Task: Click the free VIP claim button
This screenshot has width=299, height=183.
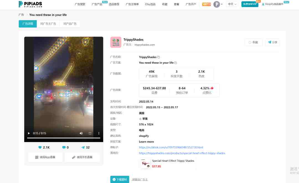Action: [x=250, y=4]
